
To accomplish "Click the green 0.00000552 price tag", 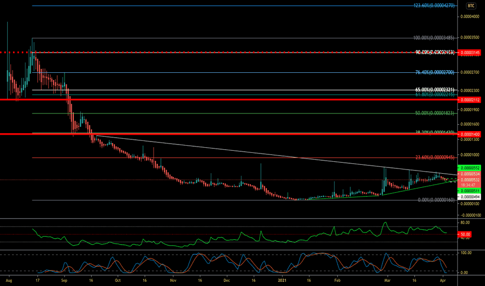I will [x=470, y=168].
